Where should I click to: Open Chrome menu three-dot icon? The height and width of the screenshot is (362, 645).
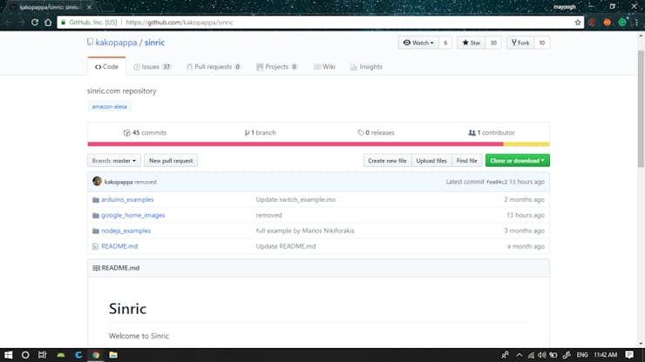637,23
